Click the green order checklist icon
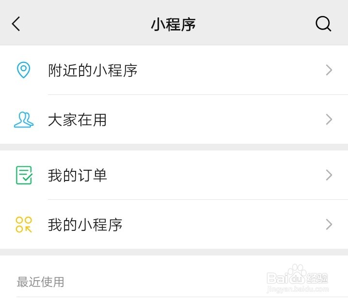 [x=24, y=175]
